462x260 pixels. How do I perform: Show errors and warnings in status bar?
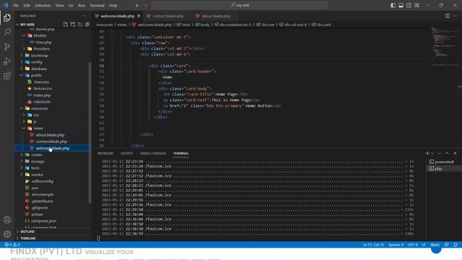click(x=12, y=245)
